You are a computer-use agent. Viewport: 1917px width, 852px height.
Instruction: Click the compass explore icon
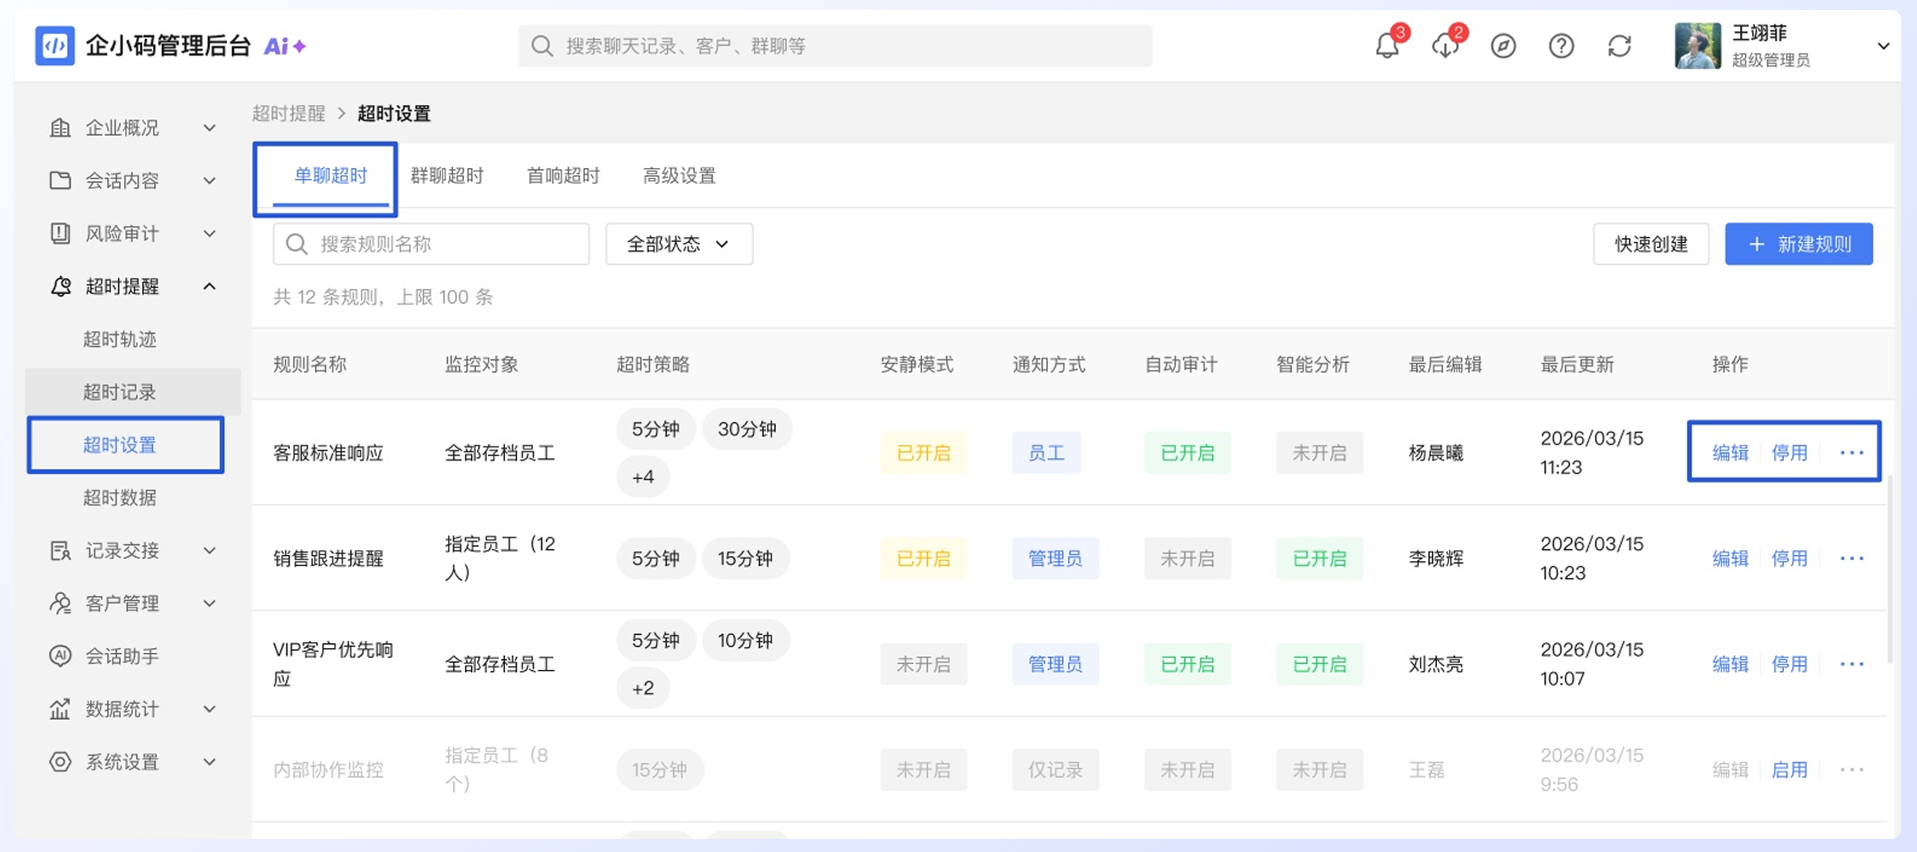click(1503, 46)
